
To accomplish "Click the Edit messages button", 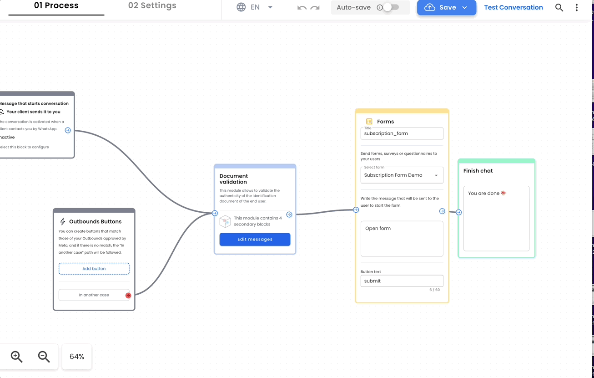I will point(255,239).
